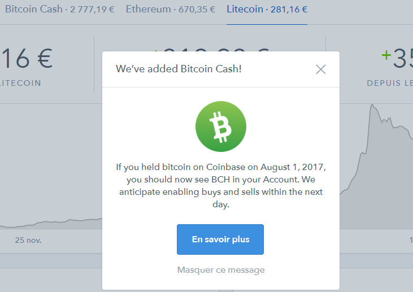Click the August 1, 2017 message text
This screenshot has width=413, height=292.
(221, 186)
